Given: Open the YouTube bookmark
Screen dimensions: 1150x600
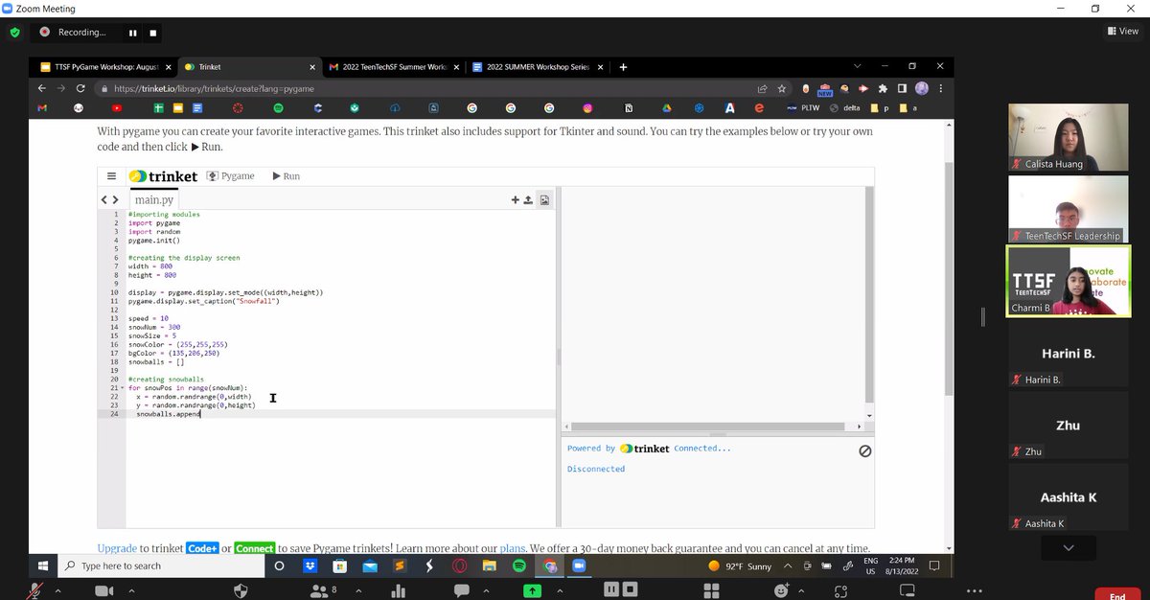Looking at the screenshot, I should click(117, 108).
